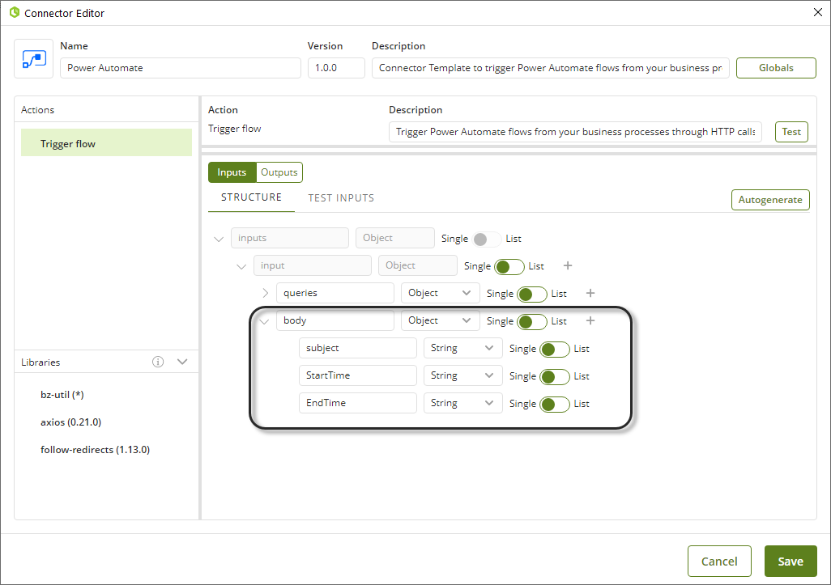Click the input Object type field
This screenshot has width=831, height=585.
(418, 265)
